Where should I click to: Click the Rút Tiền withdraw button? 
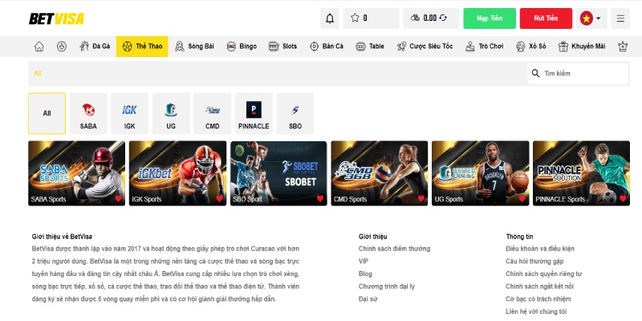point(546,18)
